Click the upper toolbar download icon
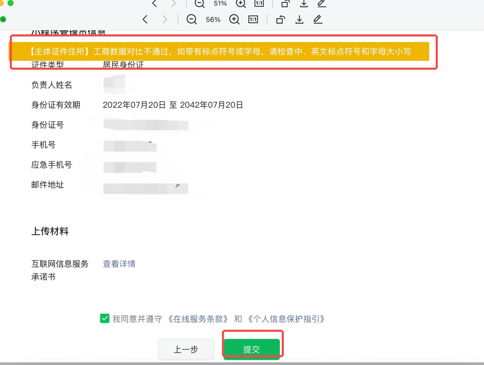Screen dimensions: 484x365 tap(304, 4)
